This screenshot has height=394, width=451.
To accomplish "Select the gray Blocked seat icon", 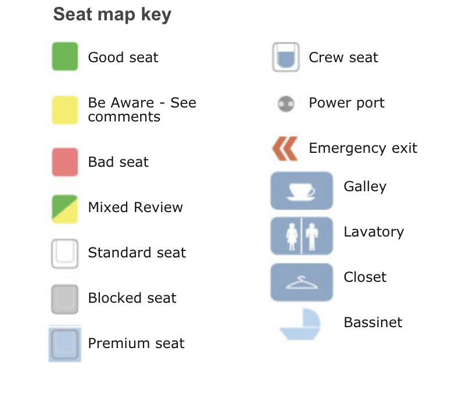I will click(x=65, y=299).
